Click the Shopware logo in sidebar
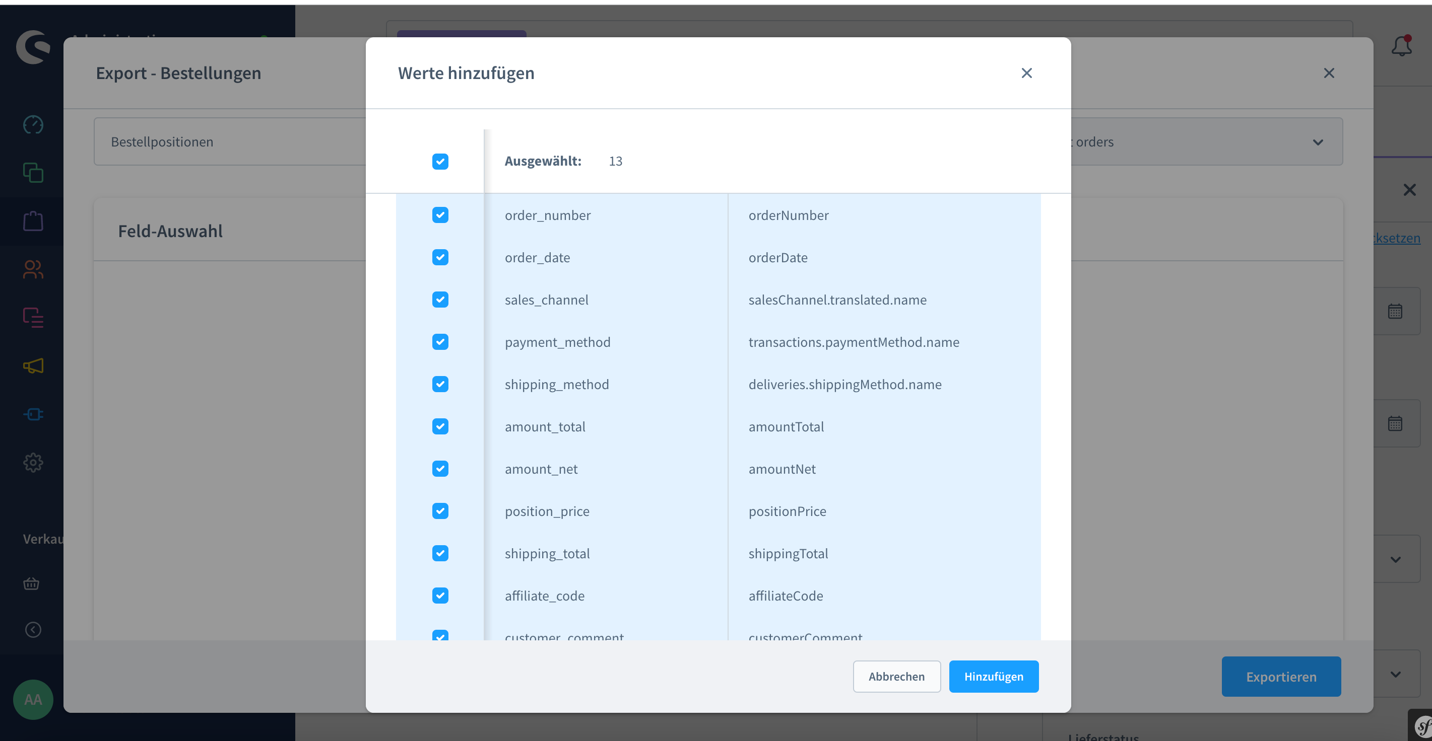Viewport: 1432px width, 741px height. (33, 47)
